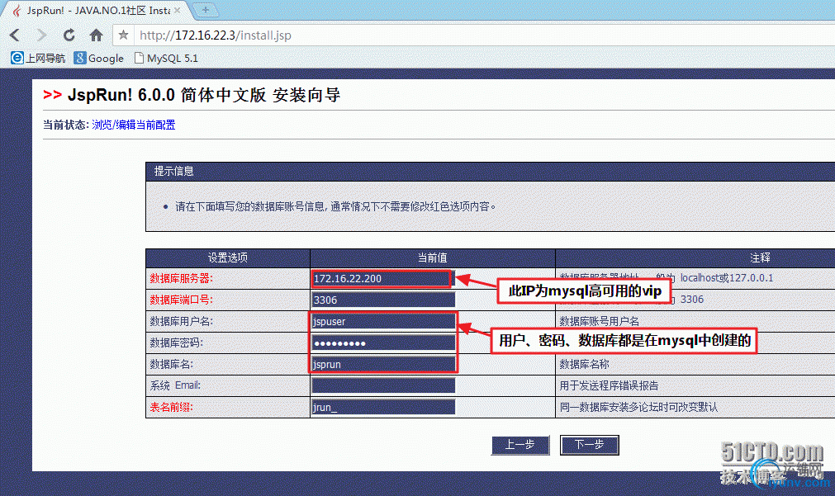Focus the 表名前缀 field with jrun_
Viewport: 835px width, 496px height.
(383, 407)
